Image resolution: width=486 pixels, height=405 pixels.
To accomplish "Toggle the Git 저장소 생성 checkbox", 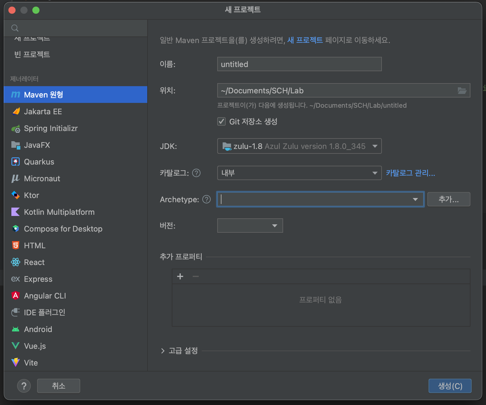I will click(221, 121).
